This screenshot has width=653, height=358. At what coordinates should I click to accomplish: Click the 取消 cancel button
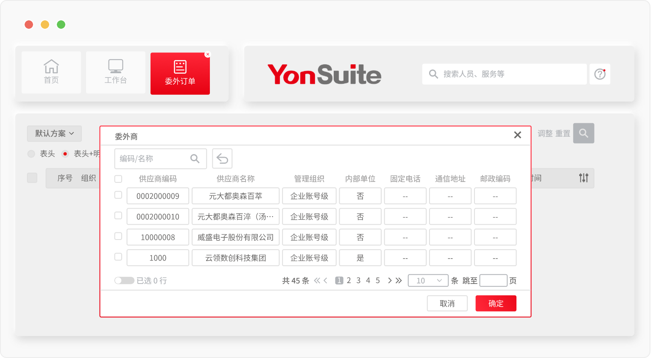[447, 303]
